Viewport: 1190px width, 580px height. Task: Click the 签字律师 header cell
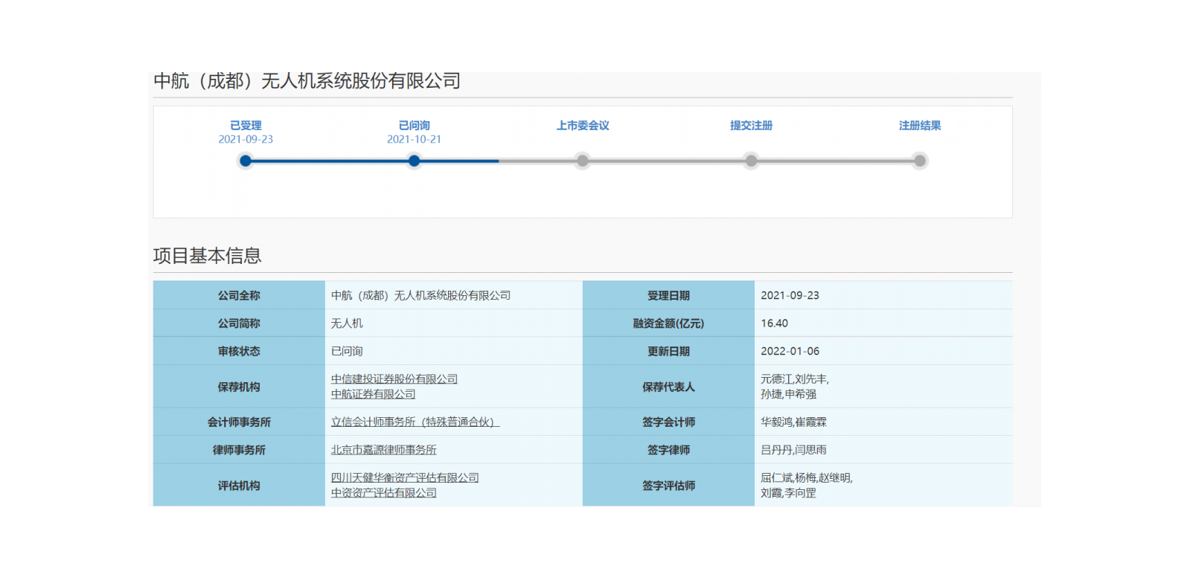[x=668, y=450]
